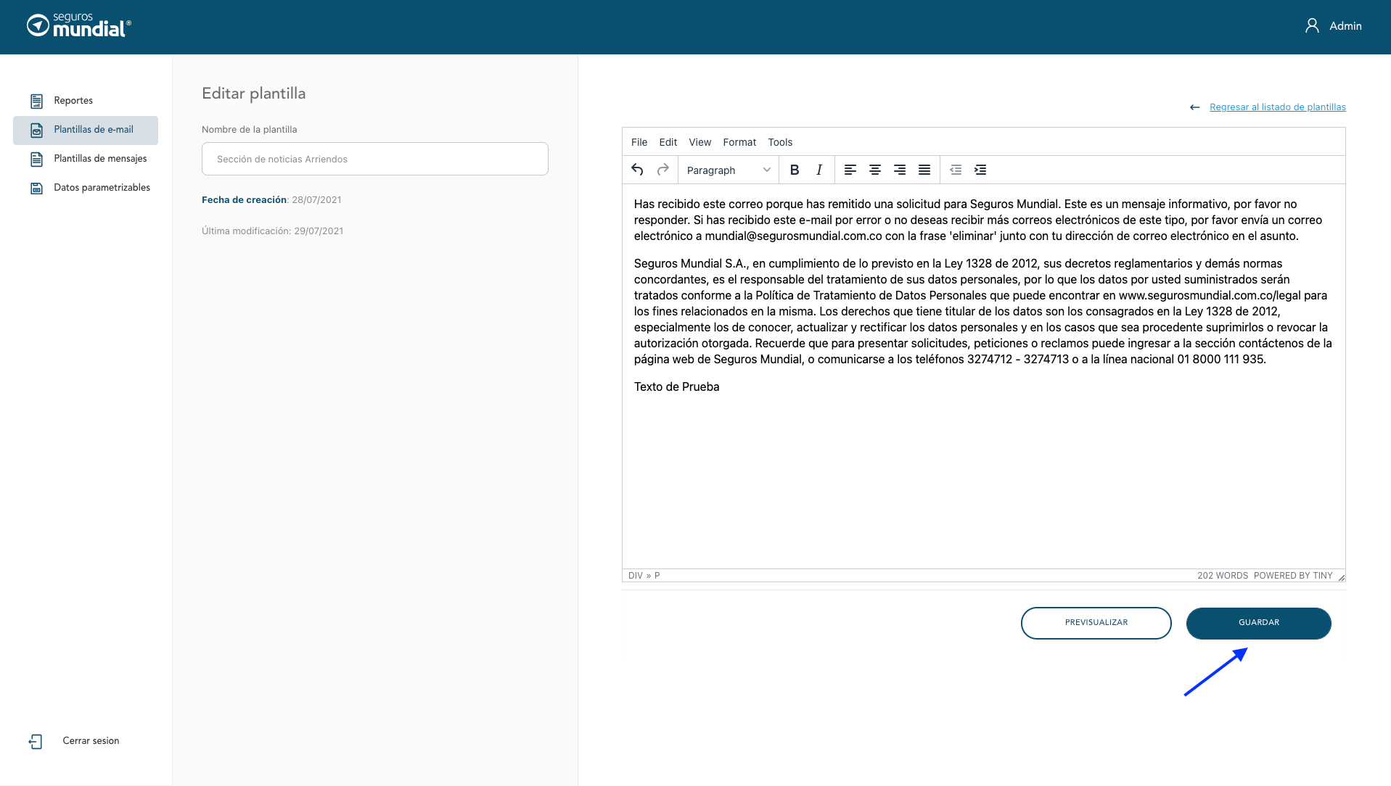Click the Nombre de la plantilla field
Image resolution: width=1391 pixels, height=786 pixels.
pos(375,159)
